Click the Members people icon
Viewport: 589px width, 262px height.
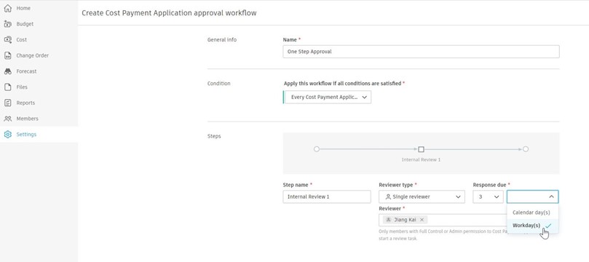pyautogui.click(x=7, y=119)
